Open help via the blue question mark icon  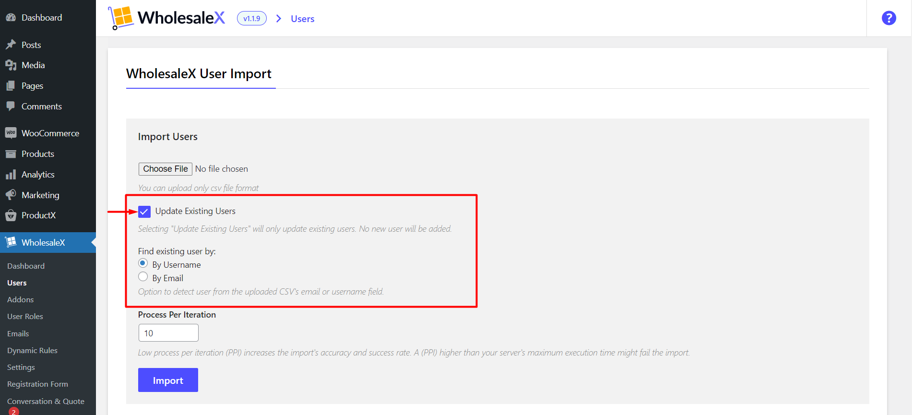(x=888, y=18)
